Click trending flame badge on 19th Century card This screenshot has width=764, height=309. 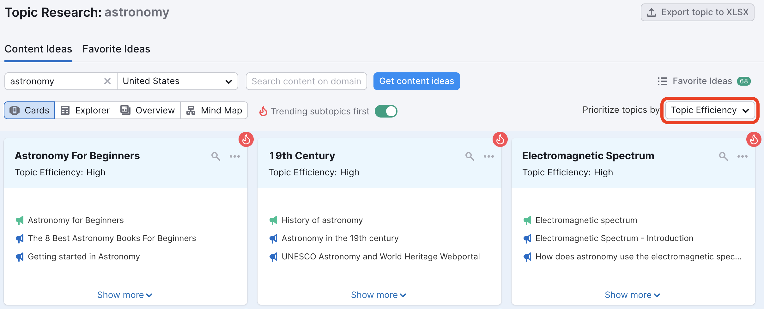point(500,139)
